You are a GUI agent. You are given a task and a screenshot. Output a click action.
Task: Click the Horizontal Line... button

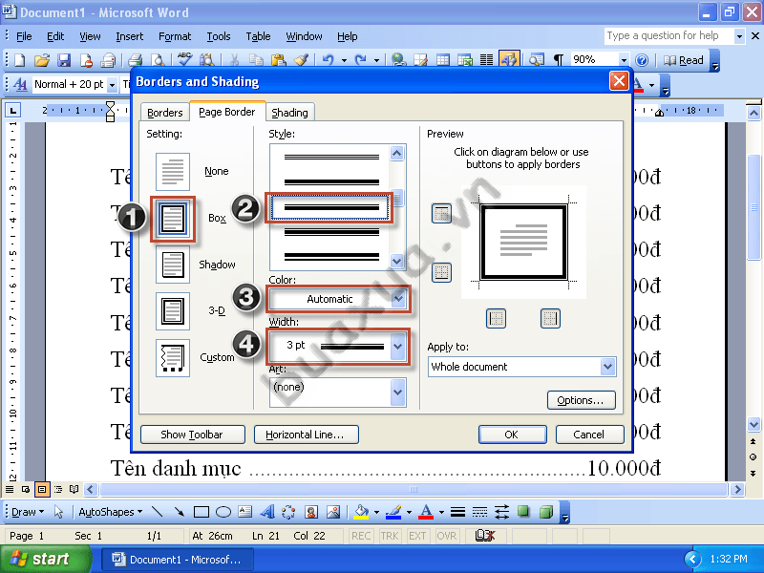pyautogui.click(x=306, y=435)
